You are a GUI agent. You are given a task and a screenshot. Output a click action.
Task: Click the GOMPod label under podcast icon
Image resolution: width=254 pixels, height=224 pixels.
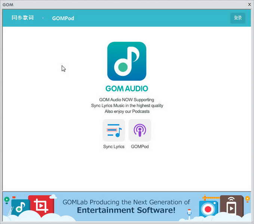140,147
